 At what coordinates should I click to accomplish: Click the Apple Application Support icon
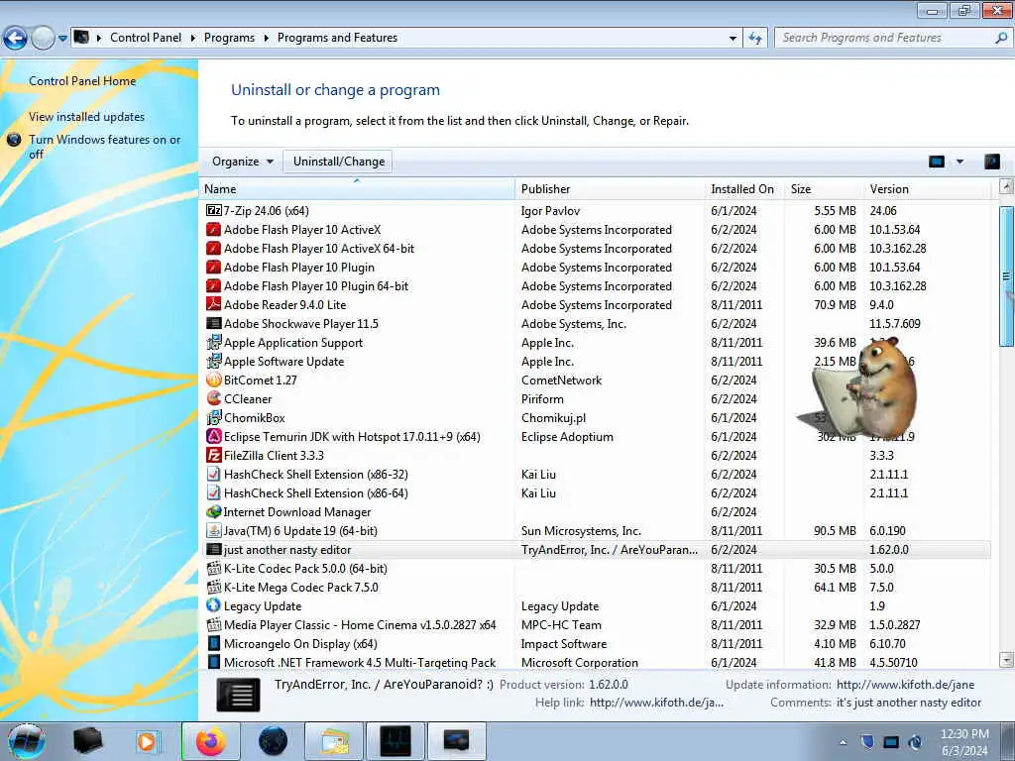click(214, 342)
